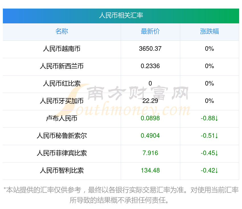This screenshot has height=209, width=242.
Task: Click the 0.0898 price value
Action: pos(150,118)
